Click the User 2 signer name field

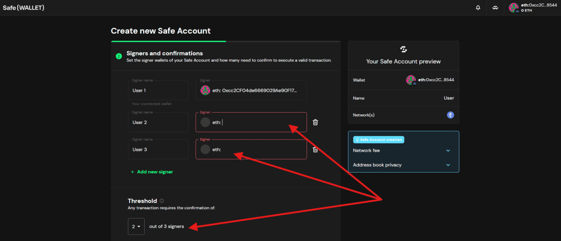(158, 122)
